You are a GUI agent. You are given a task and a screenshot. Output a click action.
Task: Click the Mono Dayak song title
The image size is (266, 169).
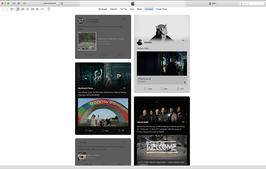pyautogui.click(x=93, y=155)
